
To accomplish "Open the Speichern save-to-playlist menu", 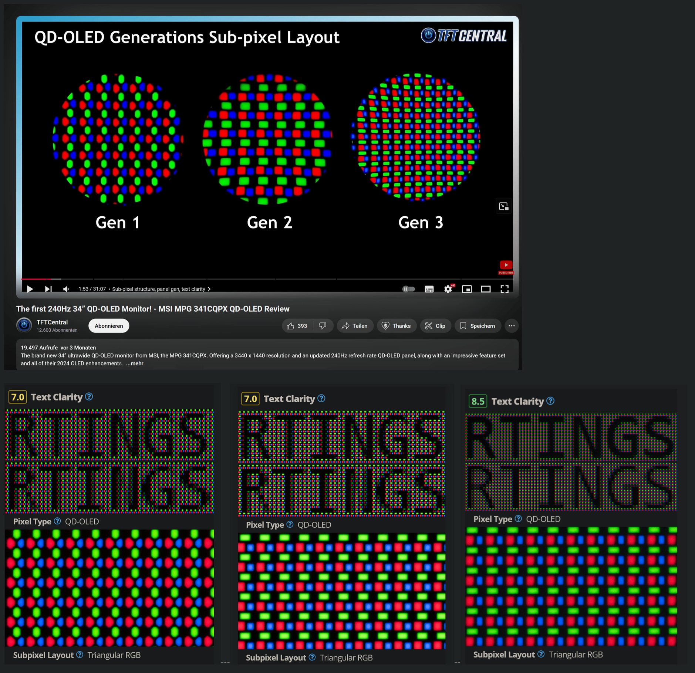I will 478,326.
